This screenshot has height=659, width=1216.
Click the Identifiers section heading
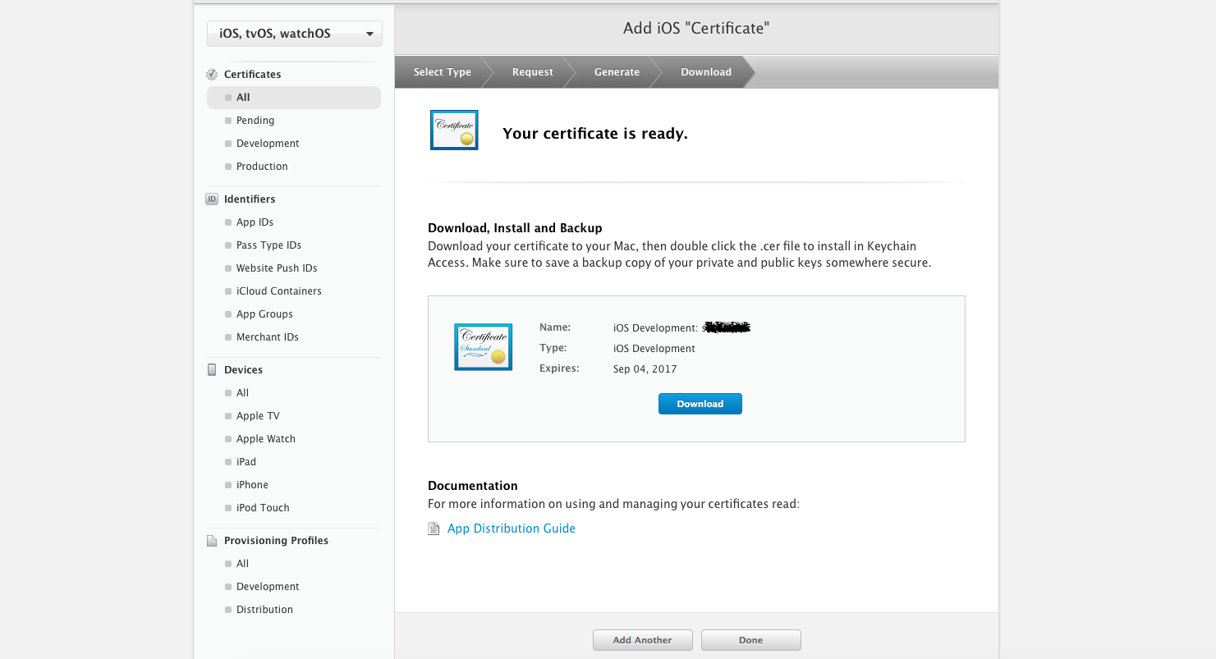click(x=250, y=199)
